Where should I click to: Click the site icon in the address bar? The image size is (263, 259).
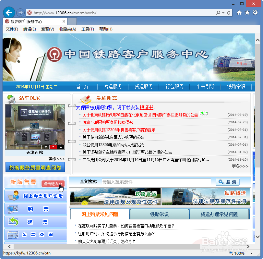[30, 13]
